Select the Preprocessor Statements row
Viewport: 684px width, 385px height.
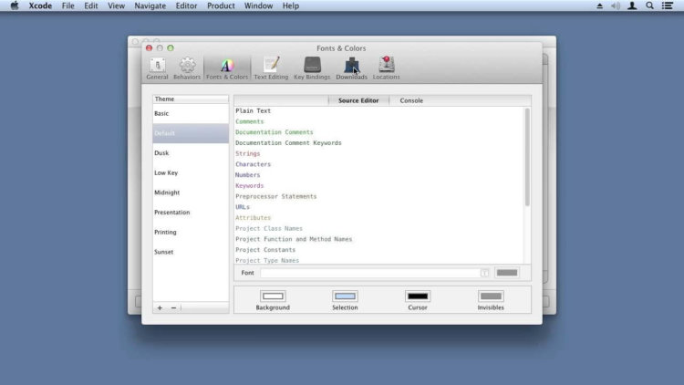(x=379, y=196)
